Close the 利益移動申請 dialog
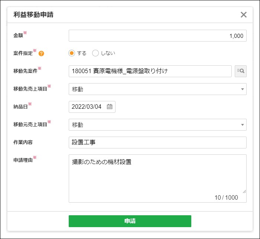 click(244, 15)
